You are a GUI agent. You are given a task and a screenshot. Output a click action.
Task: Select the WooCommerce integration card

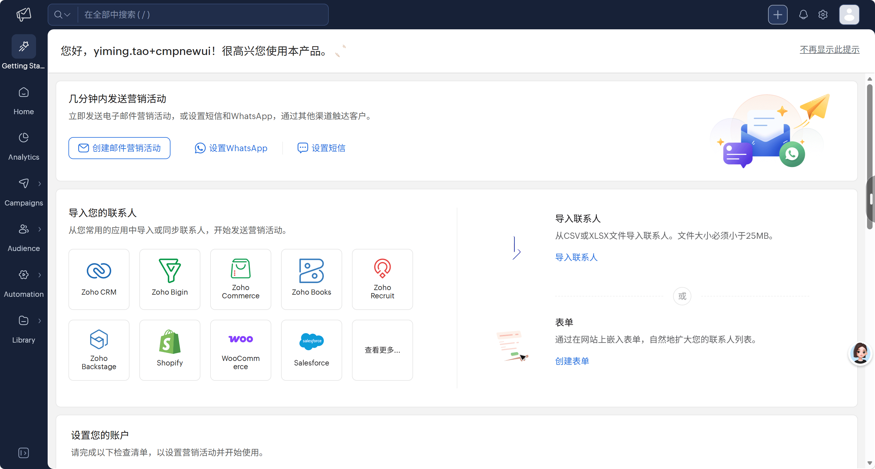point(240,350)
